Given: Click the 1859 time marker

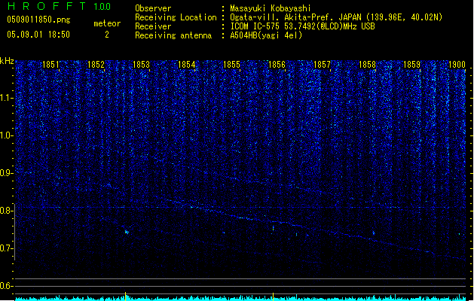Looking at the screenshot, I should 412,65.
